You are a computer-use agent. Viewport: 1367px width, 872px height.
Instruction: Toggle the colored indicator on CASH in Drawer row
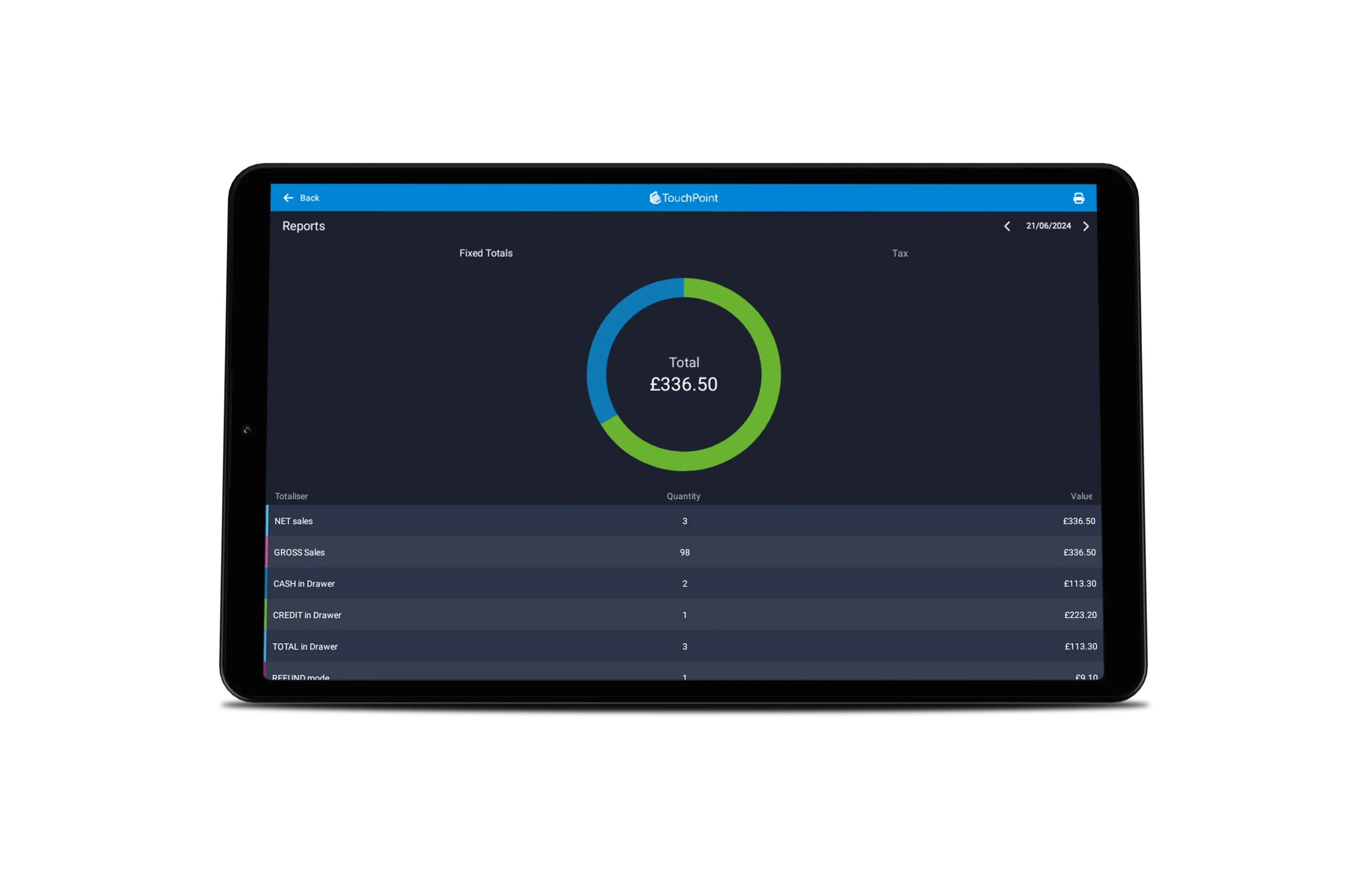[267, 583]
